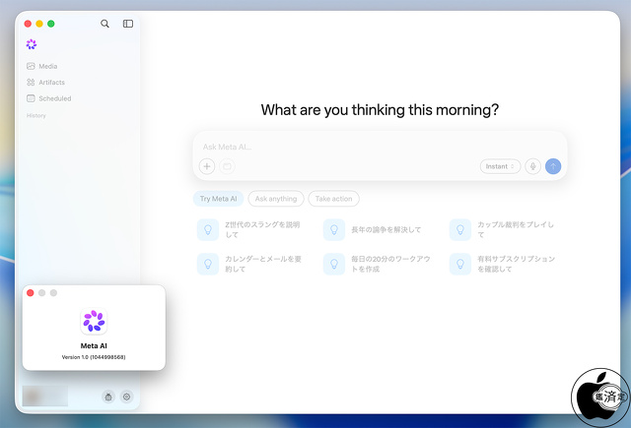Open the Artifacts section
The width and height of the screenshot is (631, 428).
[x=45, y=83]
